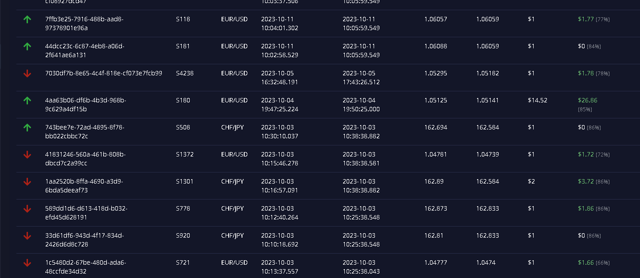Click the up arrow beside trade ID 44dcc23c
This screenshot has width=640, height=278.
pyautogui.click(x=27, y=47)
